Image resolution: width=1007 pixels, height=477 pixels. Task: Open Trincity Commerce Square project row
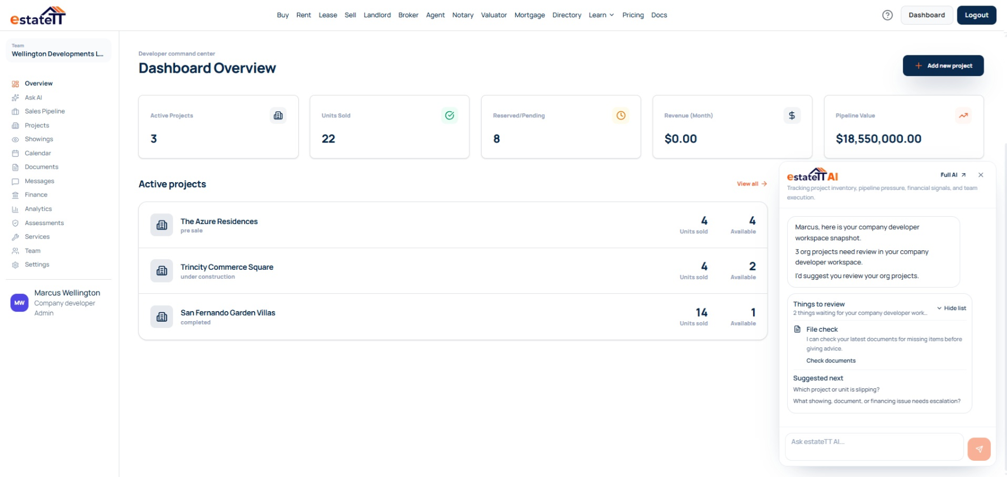[453, 271]
